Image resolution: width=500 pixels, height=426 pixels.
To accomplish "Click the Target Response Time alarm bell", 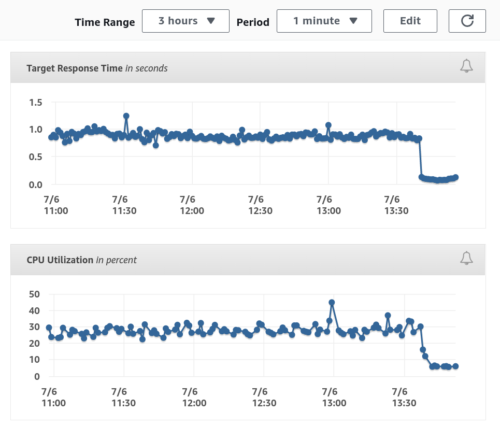I will pyautogui.click(x=466, y=66).
